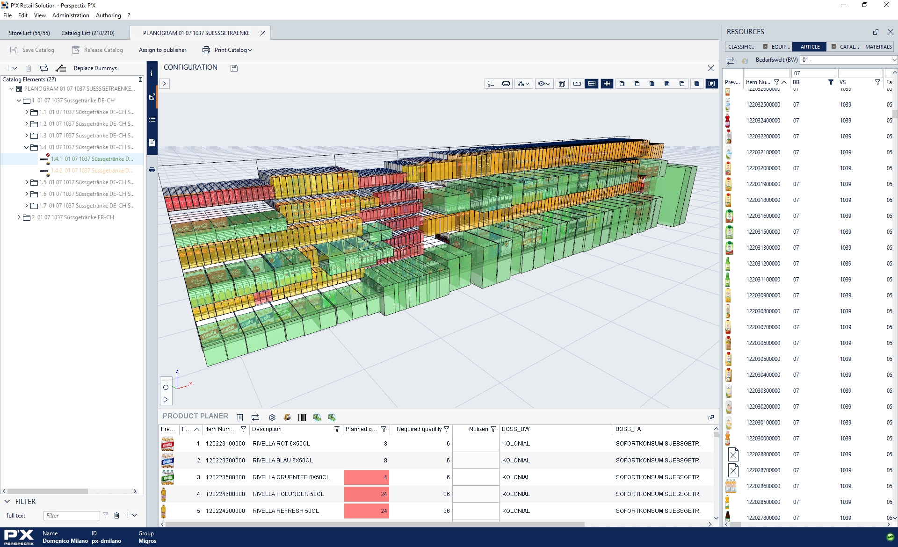Open the Print Catalog dropdown

click(227, 50)
